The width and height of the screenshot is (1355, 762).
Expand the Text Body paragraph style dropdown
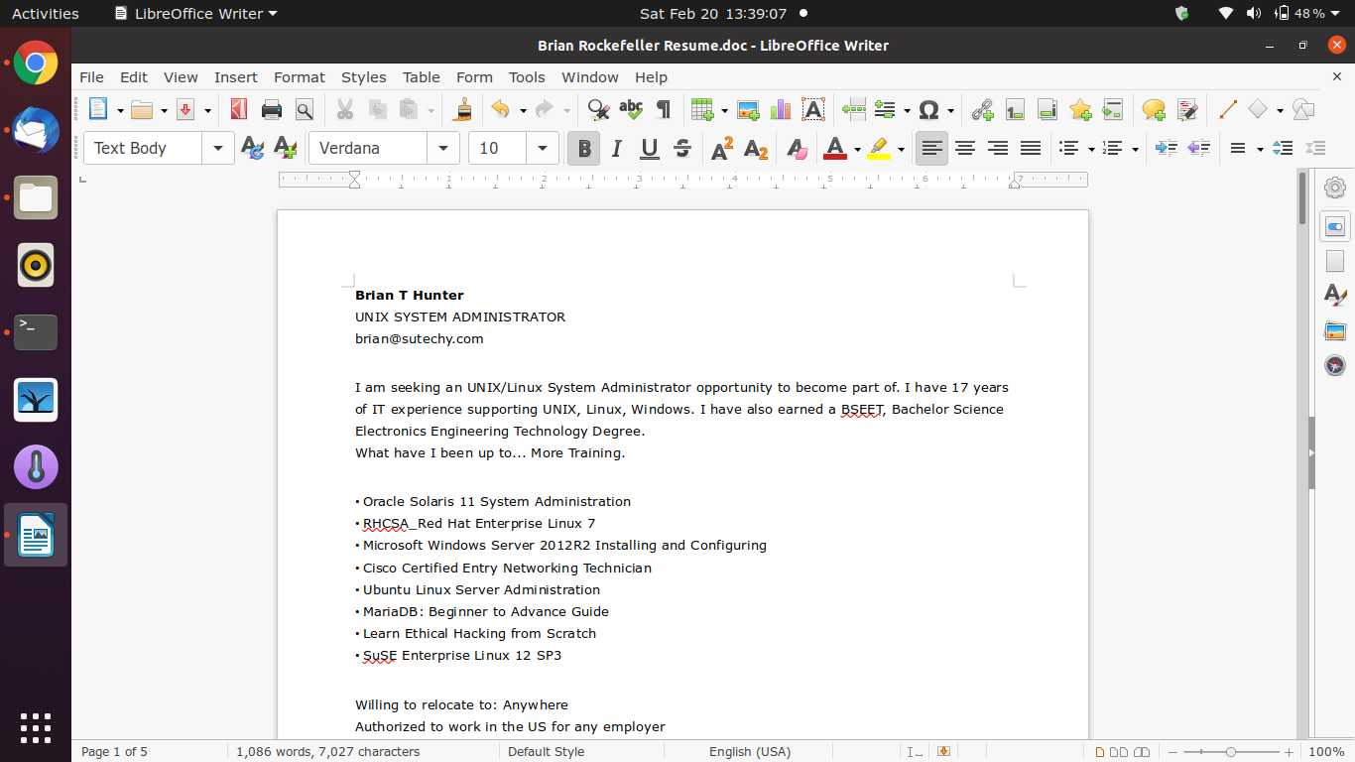tap(218, 149)
